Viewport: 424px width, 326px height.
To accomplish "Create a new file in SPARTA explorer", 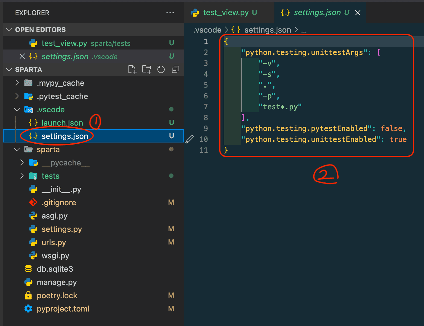I will pyautogui.click(x=132, y=69).
